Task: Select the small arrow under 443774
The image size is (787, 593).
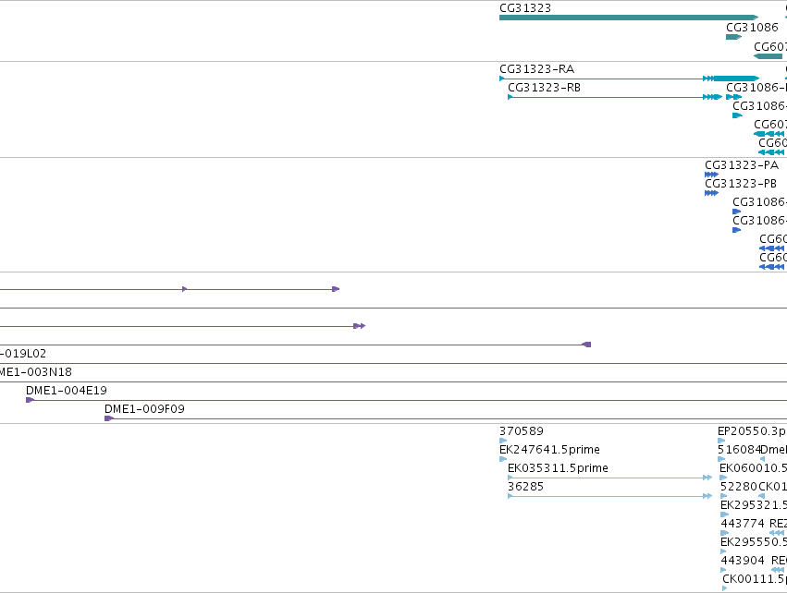Action: point(724,533)
